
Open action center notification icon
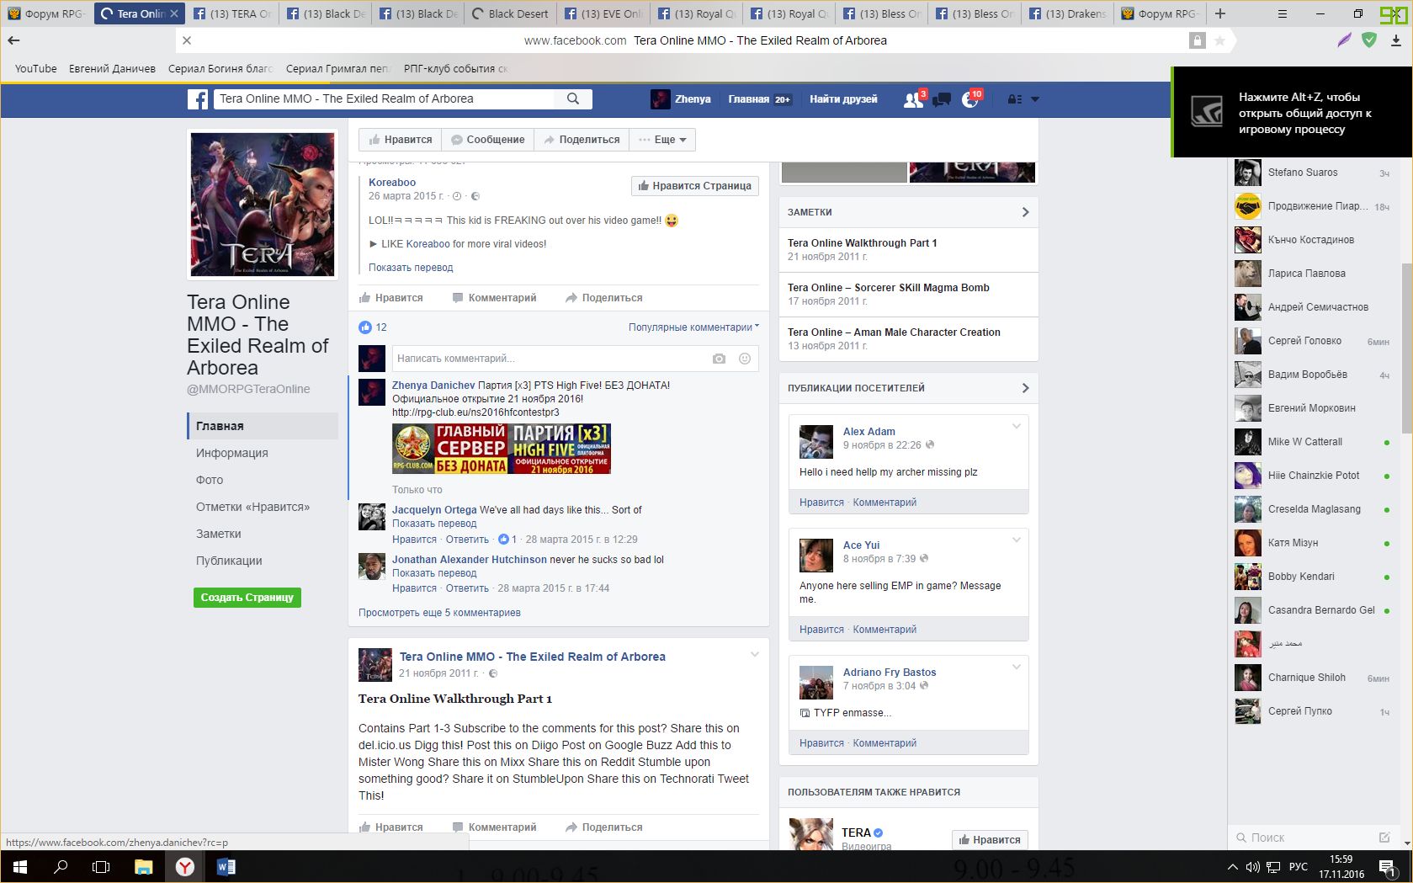(1385, 866)
